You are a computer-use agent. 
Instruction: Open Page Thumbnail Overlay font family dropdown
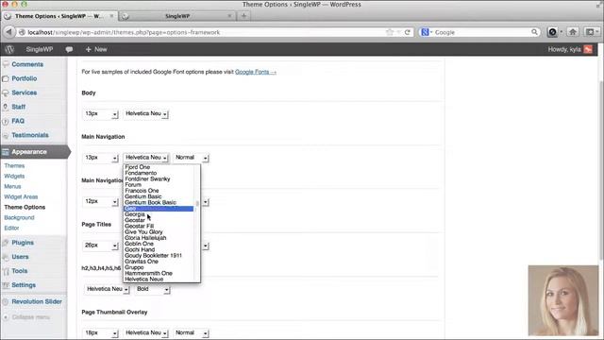click(146, 333)
